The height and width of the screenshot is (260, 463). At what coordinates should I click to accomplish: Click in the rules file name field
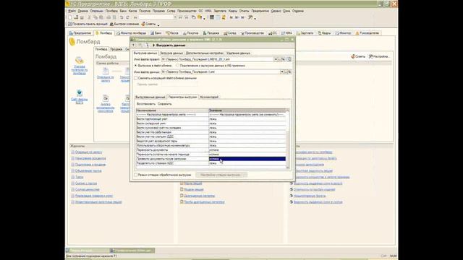(217, 59)
